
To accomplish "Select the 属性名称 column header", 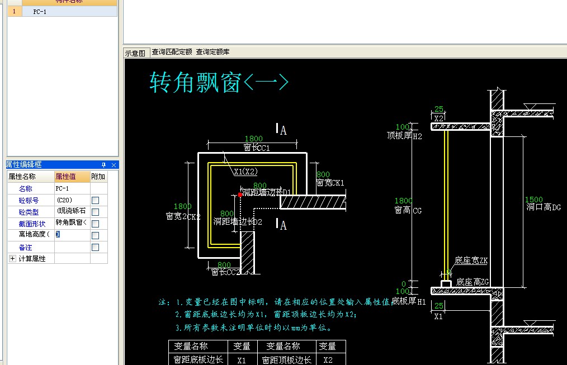I will pyautogui.click(x=31, y=177).
